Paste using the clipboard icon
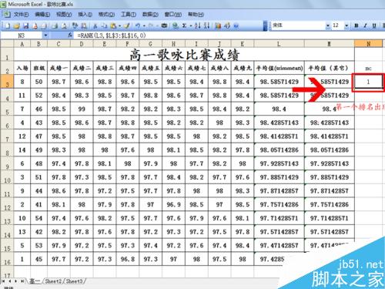The width and height of the screenshot is (385, 289). (x=113, y=25)
